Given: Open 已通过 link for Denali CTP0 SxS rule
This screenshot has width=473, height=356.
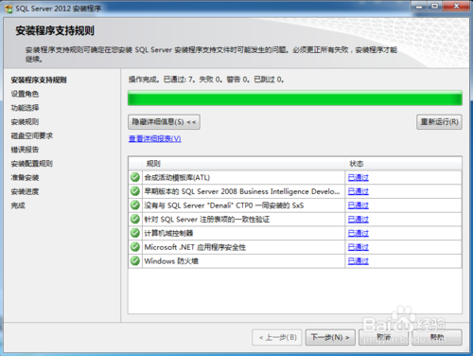Looking at the screenshot, I should pos(359,205).
